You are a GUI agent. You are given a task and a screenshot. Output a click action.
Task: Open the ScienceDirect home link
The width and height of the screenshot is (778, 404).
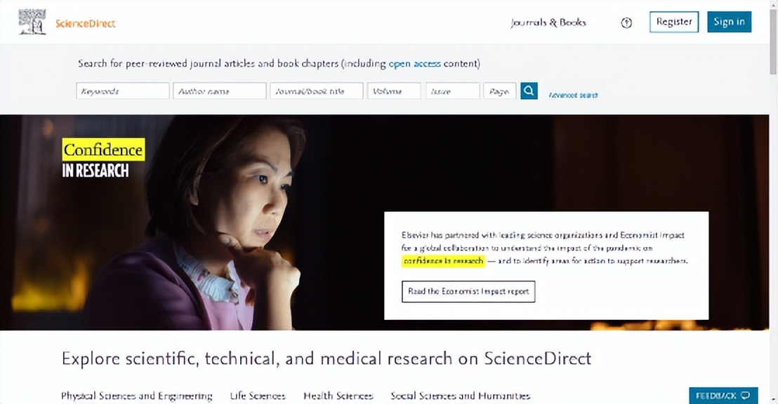[86, 23]
